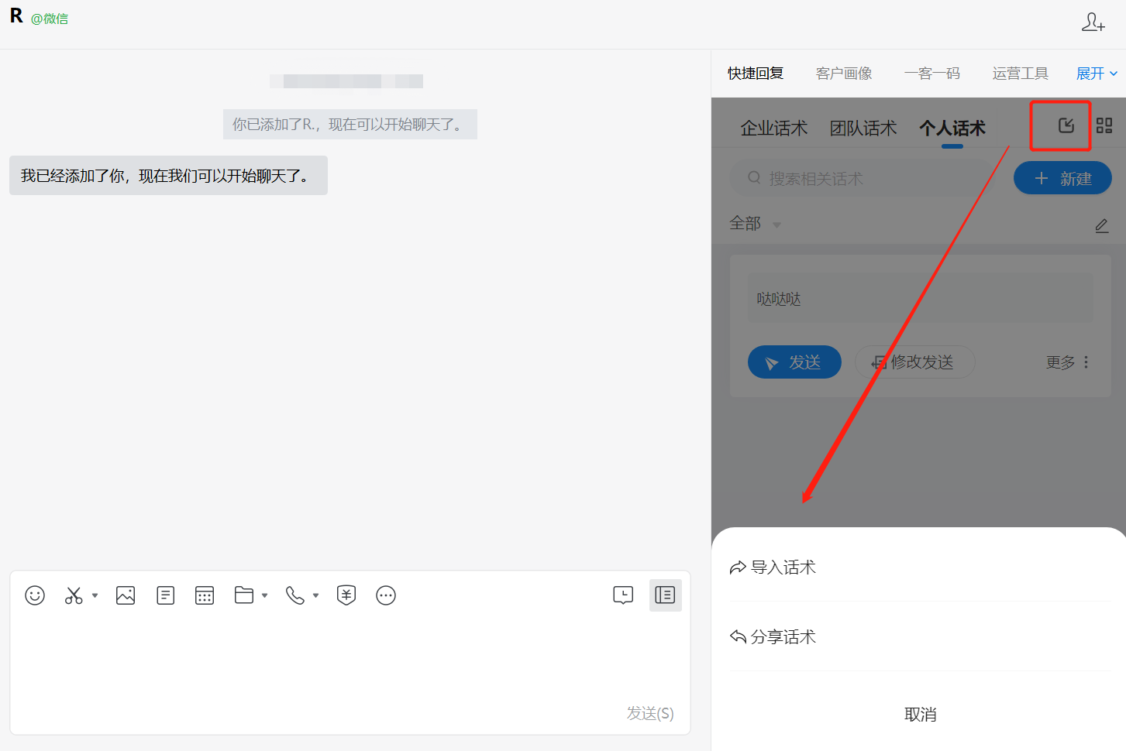The image size is (1126, 751).
Task: Click the message 我已经添加了你 bubble
Action: click(x=168, y=176)
